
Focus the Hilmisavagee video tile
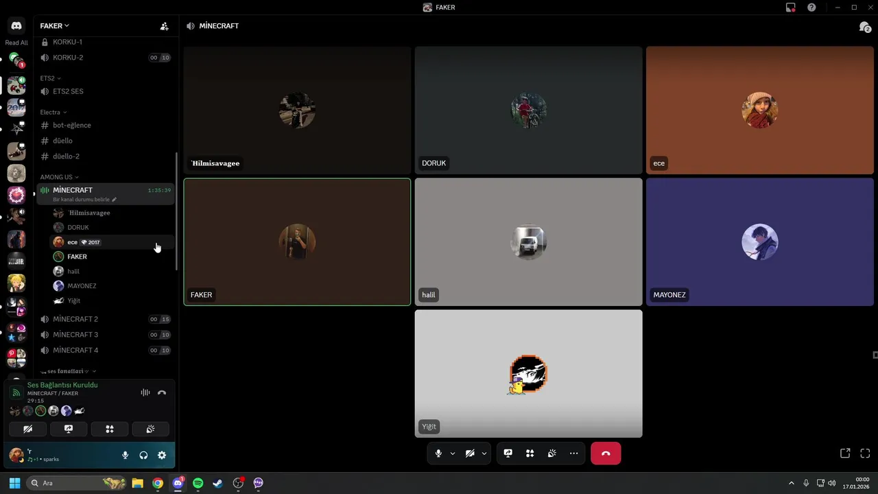click(297, 110)
